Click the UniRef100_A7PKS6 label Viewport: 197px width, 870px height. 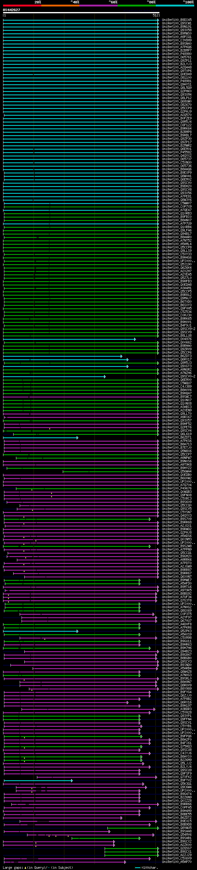pos(177,441)
